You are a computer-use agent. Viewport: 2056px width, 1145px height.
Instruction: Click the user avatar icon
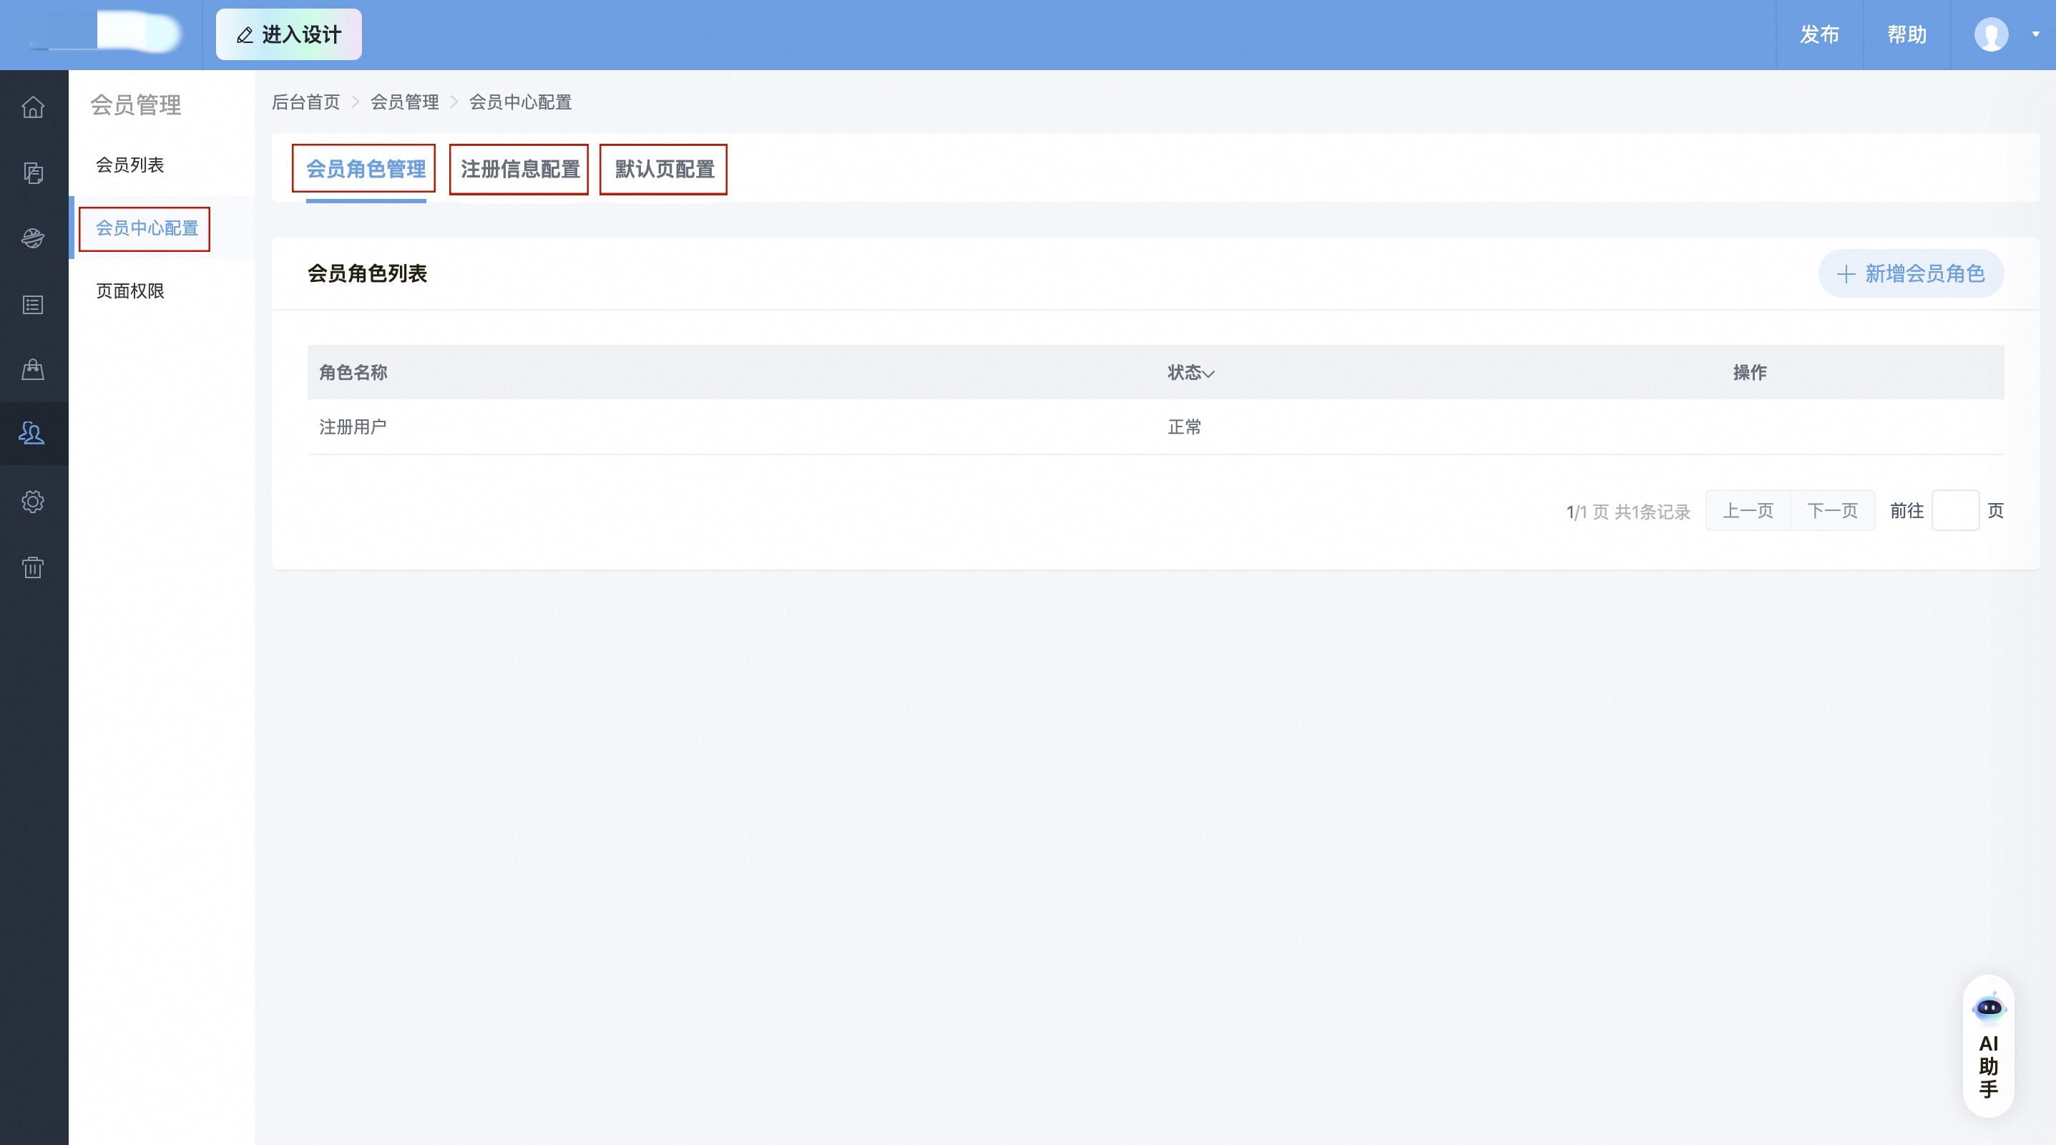[x=1991, y=34]
